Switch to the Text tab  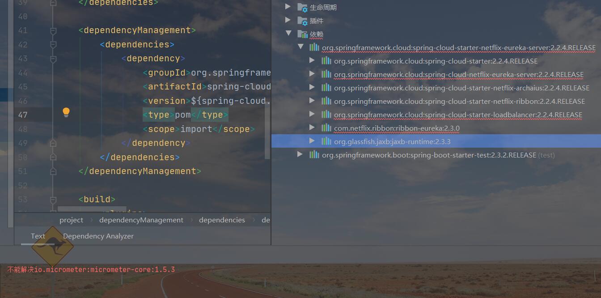pos(38,236)
